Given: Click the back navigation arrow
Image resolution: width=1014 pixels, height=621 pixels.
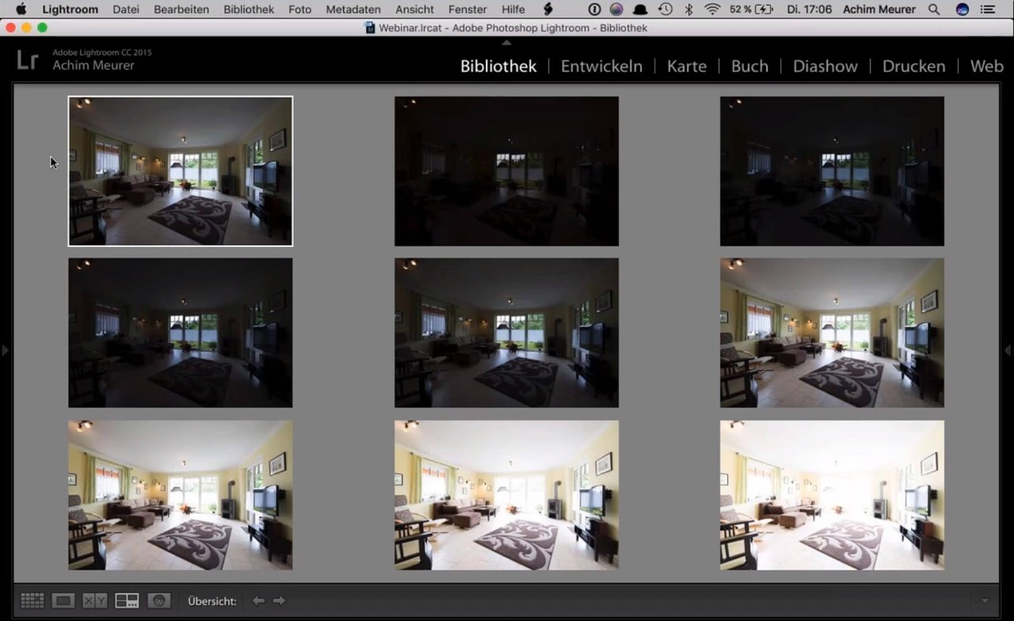Looking at the screenshot, I should point(258,600).
